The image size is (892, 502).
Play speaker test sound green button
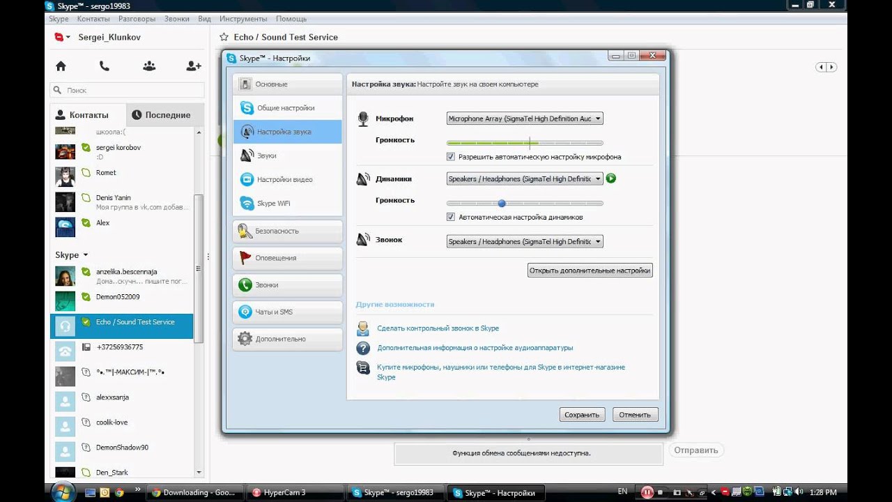[x=611, y=178]
